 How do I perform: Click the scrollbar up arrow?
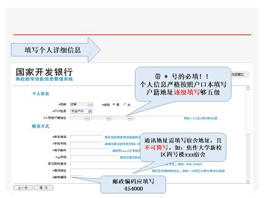click(x=248, y=88)
